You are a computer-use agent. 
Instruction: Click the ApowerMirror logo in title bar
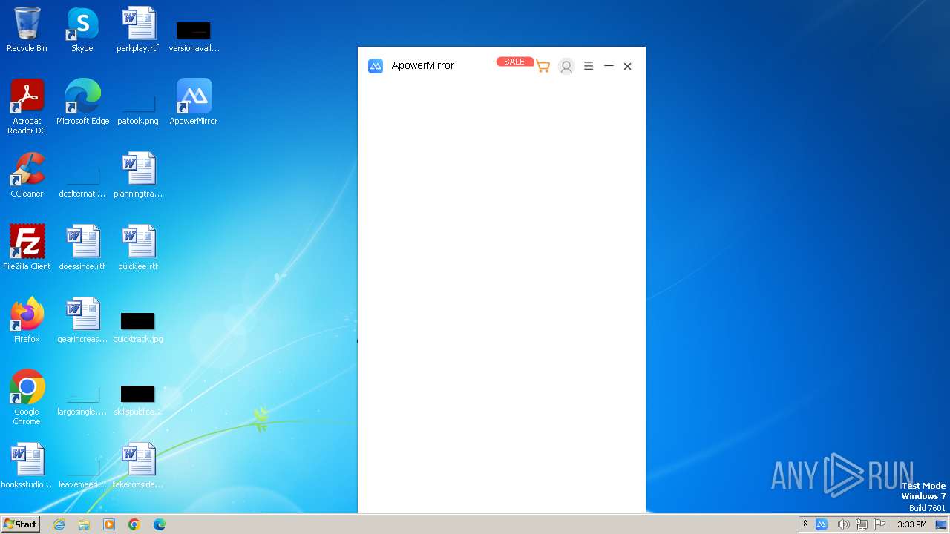(x=376, y=66)
